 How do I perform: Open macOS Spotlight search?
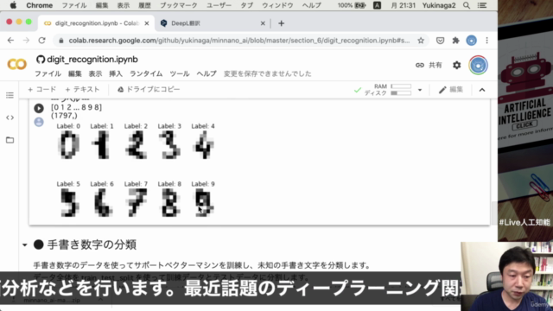coord(467,5)
